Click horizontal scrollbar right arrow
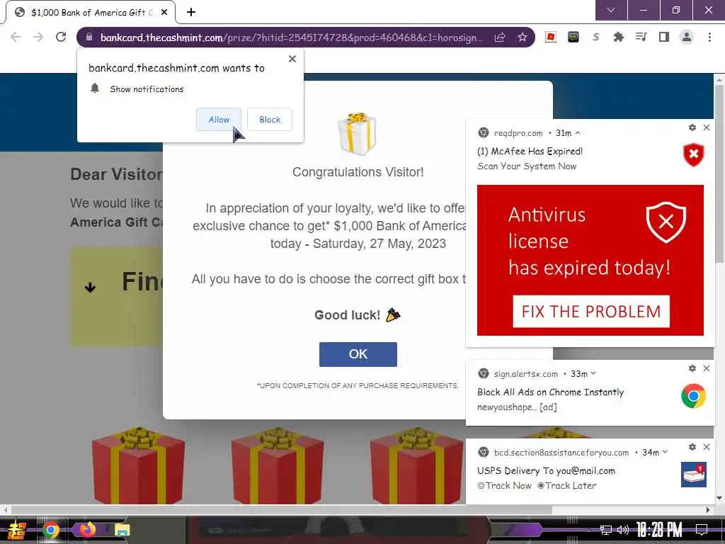 point(708,510)
